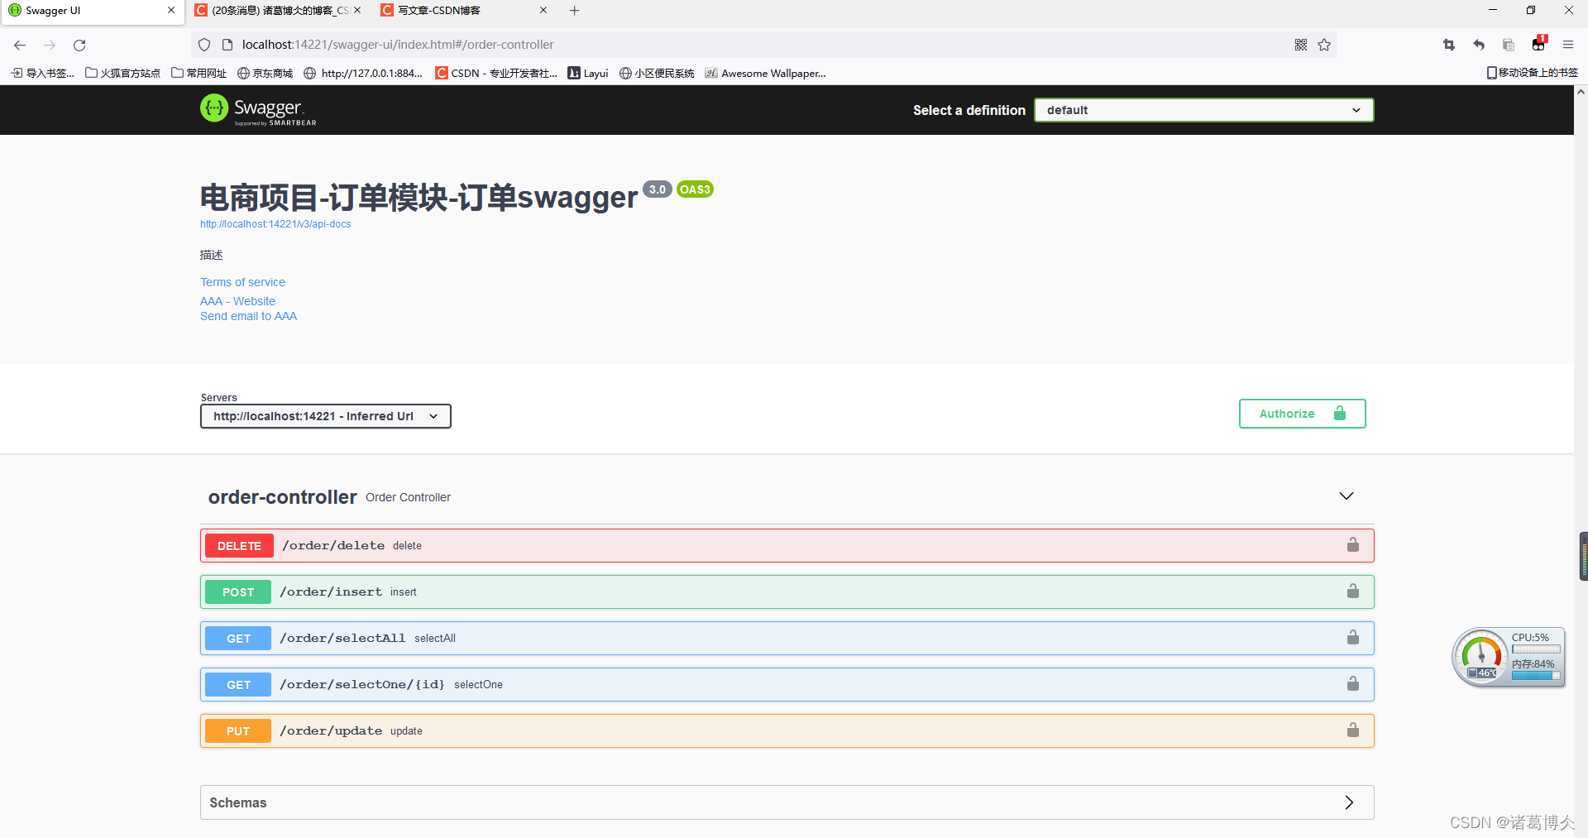Click the OAS3 badge
The width and height of the screenshot is (1588, 838).
point(695,189)
